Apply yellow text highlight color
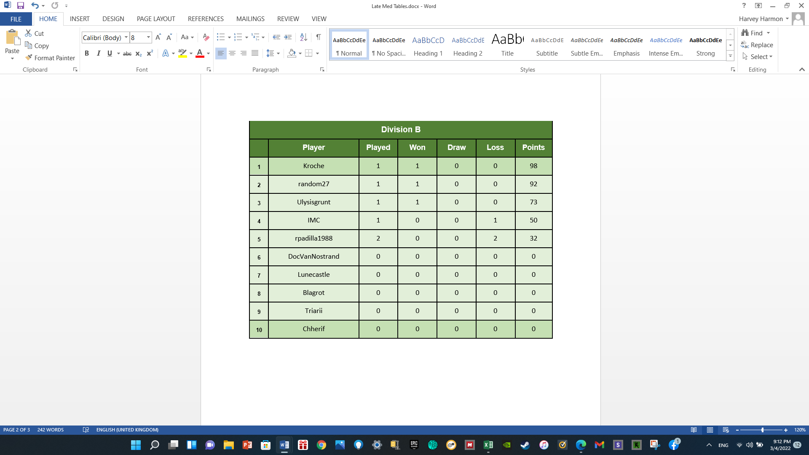The height and width of the screenshot is (455, 809). pos(182,54)
